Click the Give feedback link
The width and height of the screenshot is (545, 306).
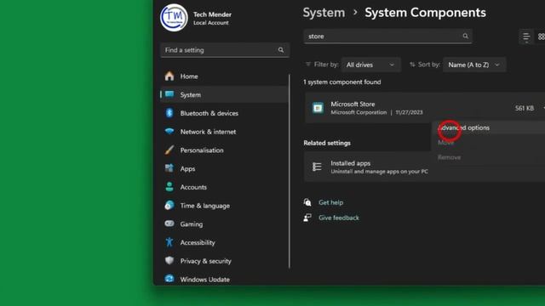[339, 218]
